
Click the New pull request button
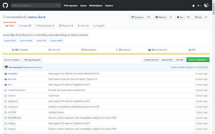point(33,60)
